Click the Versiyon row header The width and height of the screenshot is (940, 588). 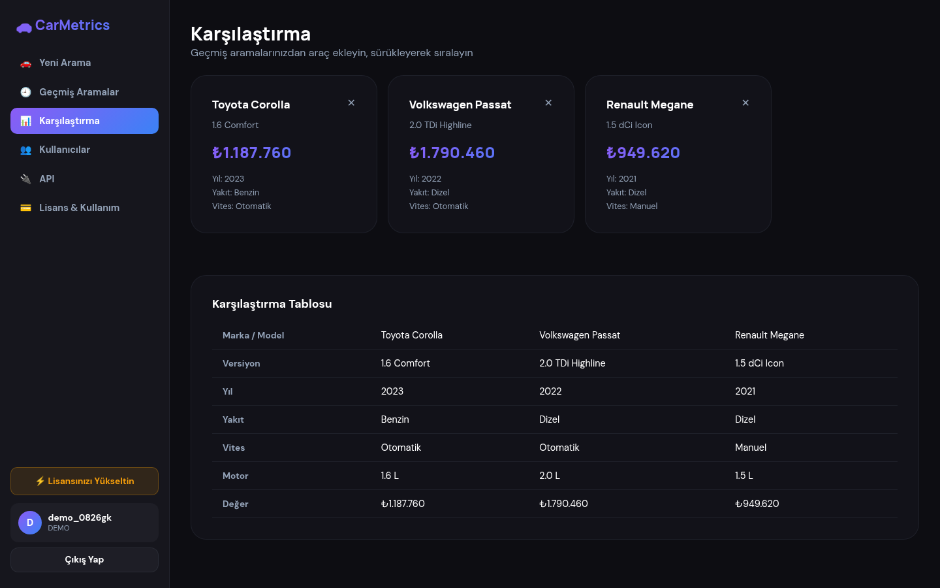tap(241, 363)
